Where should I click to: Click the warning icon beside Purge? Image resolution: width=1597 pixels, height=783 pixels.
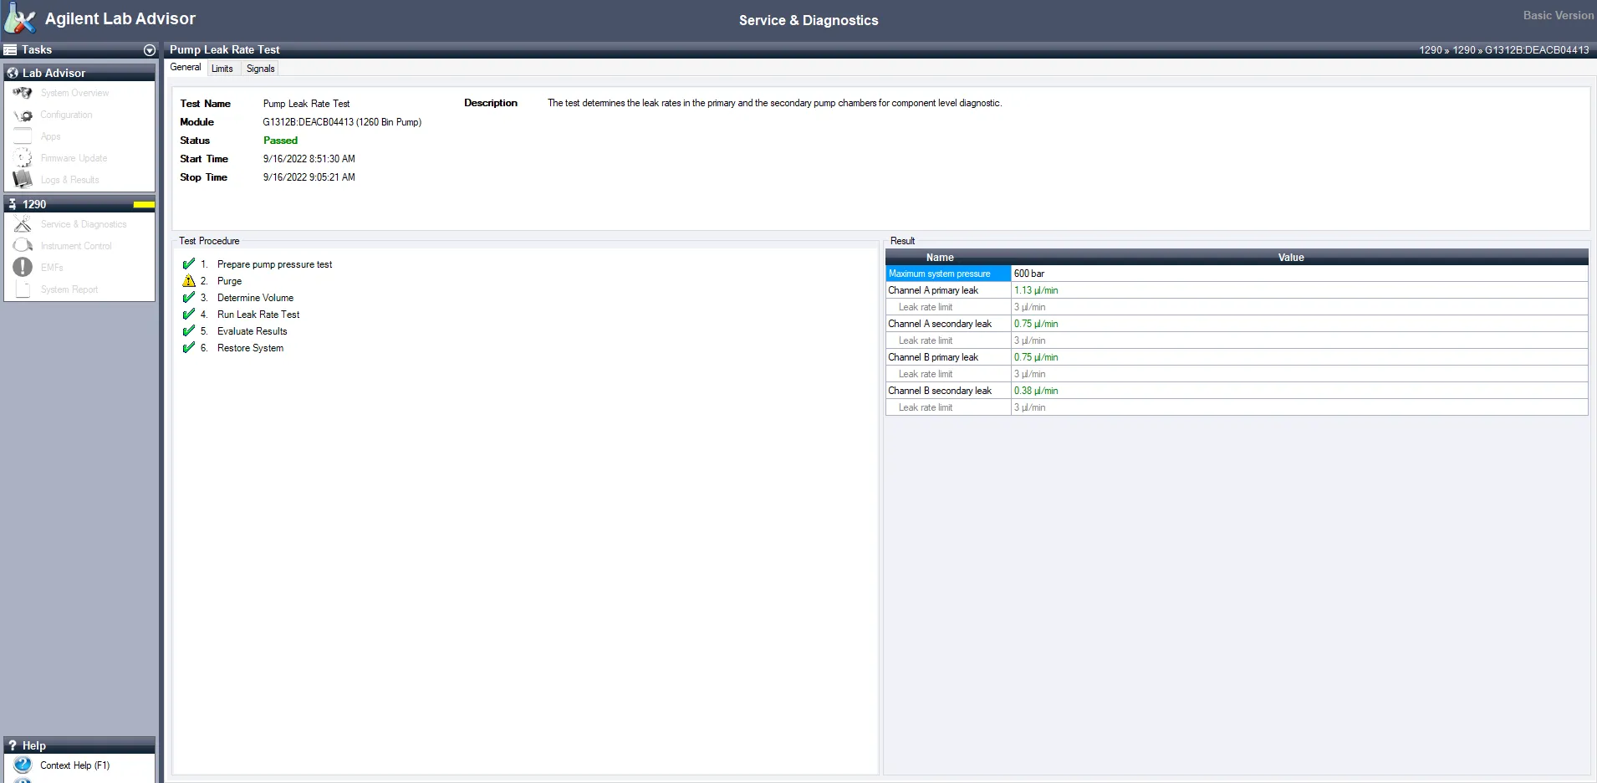coord(189,280)
